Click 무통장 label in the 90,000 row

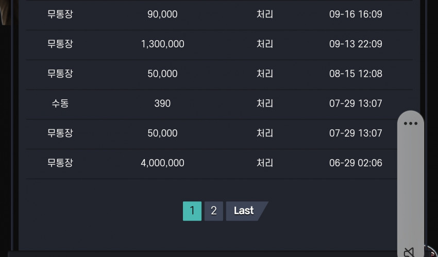tap(60, 14)
